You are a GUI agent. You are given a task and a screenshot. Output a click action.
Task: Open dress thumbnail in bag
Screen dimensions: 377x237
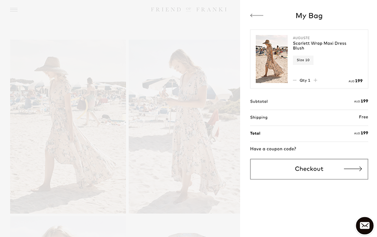[x=272, y=59]
